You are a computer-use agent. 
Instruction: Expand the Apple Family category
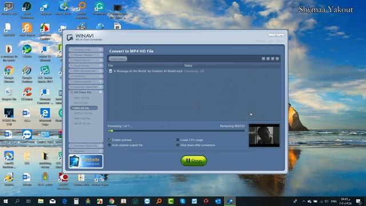[86, 66]
